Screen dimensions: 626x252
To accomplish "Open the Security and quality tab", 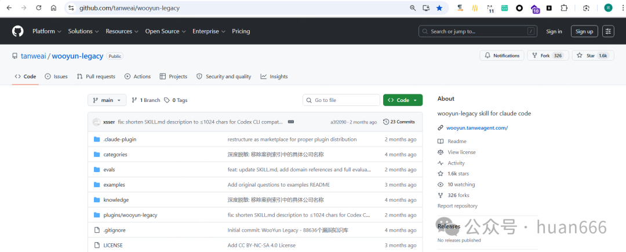I will tap(224, 76).
